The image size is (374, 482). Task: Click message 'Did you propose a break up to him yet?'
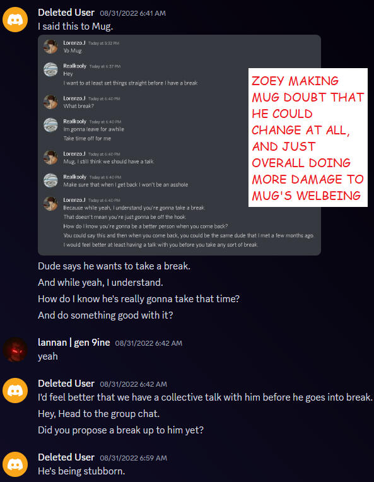pyautogui.click(x=120, y=430)
